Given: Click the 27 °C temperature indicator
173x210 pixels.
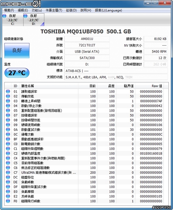Looking at the screenshot, I should (x=17, y=73).
